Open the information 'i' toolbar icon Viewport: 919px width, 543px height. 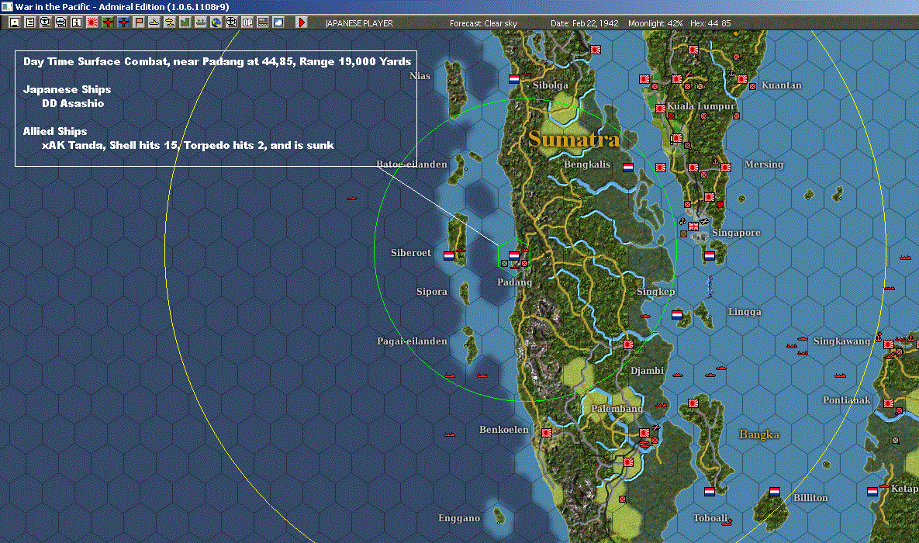pyautogui.click(x=76, y=22)
